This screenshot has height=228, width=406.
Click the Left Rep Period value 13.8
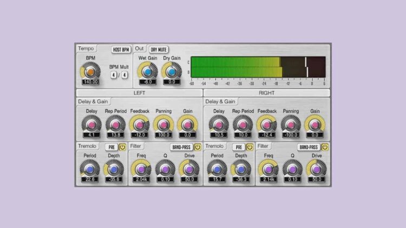(x=115, y=135)
